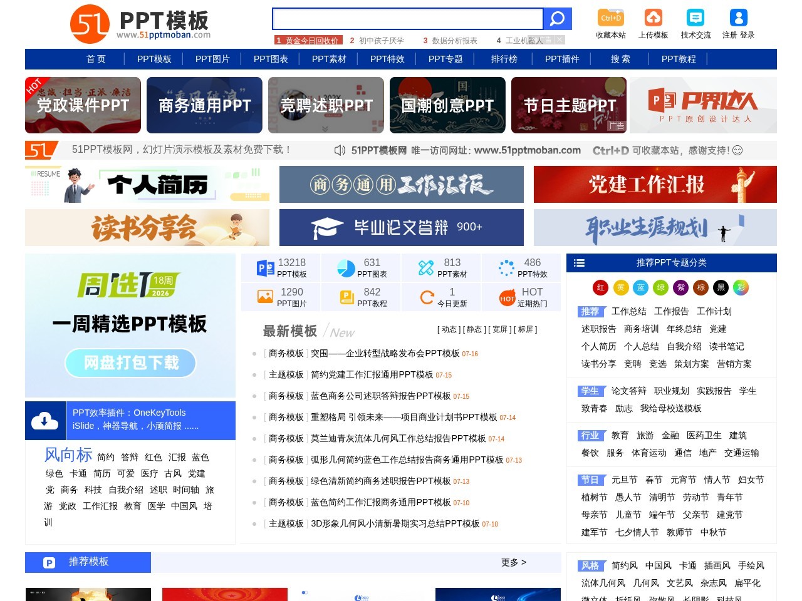The height and width of the screenshot is (601, 802).
Task: Open PPT特效 navigation menu item
Action: tap(387, 59)
